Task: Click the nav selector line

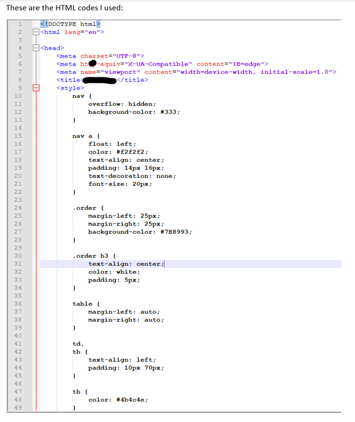Action: pos(82,96)
